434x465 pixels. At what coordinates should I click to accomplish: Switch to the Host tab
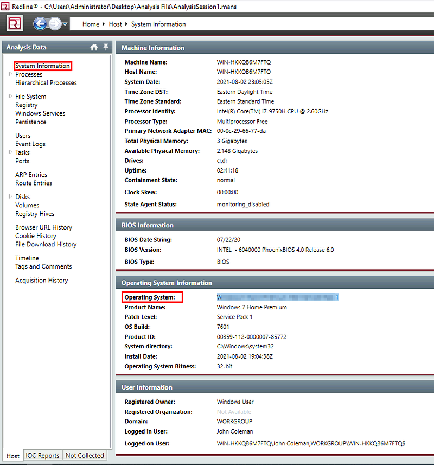point(13,456)
